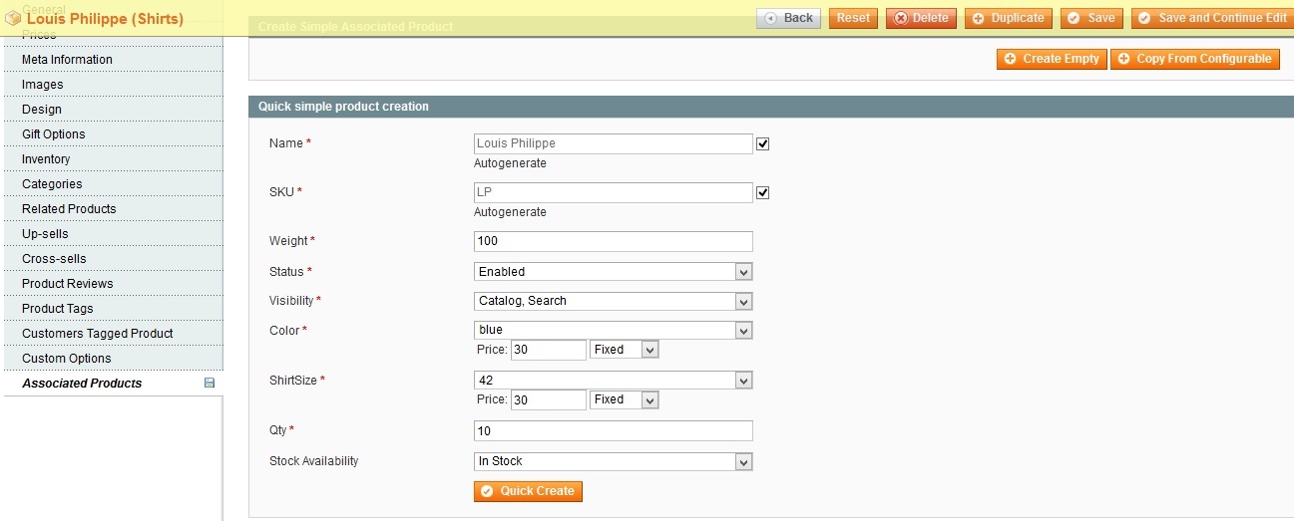Click the Name field showing Louis Philippe
Viewport: 1294px width, 521px height.
(x=613, y=143)
